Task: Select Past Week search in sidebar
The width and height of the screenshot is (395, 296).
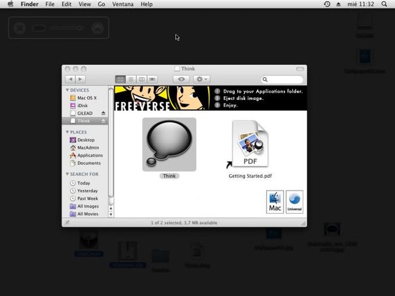Action: coord(85,198)
